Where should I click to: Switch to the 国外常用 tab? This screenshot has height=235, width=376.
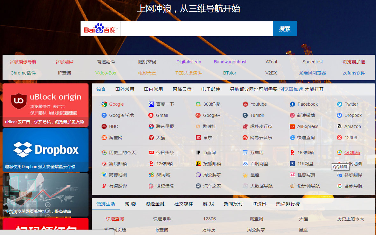(125, 89)
